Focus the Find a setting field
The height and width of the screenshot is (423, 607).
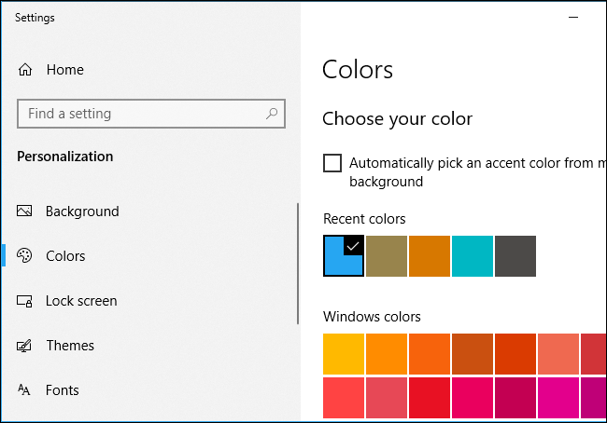[151, 114]
